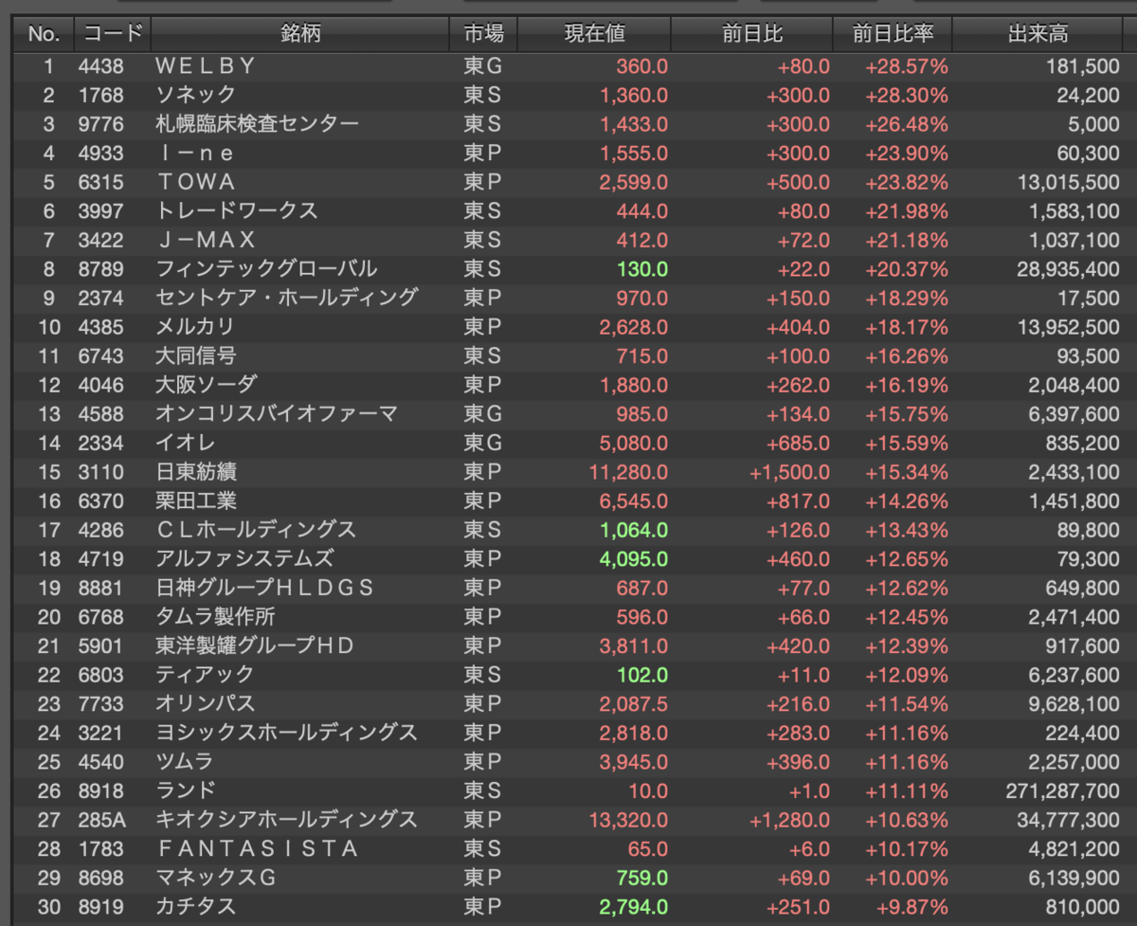This screenshot has height=926, width=1137.
Task: Click the change value +1,500.0
Action: click(x=790, y=471)
